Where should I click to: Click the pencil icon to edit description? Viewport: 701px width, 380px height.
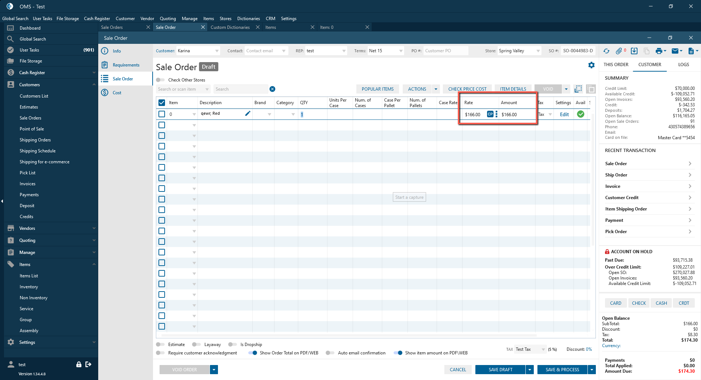[248, 114]
